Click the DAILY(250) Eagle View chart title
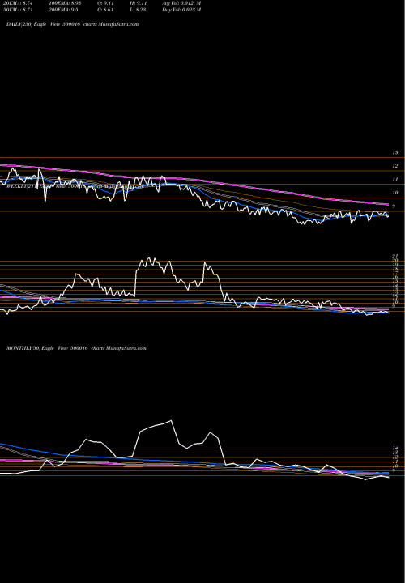 coord(73,24)
